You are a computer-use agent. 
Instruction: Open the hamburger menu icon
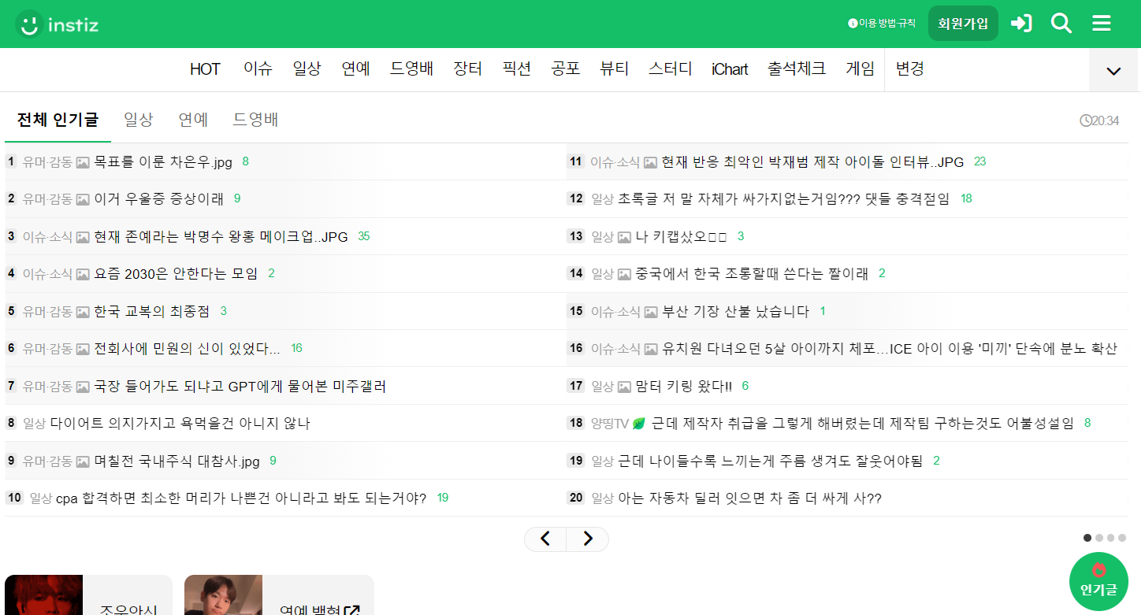pos(1101,24)
